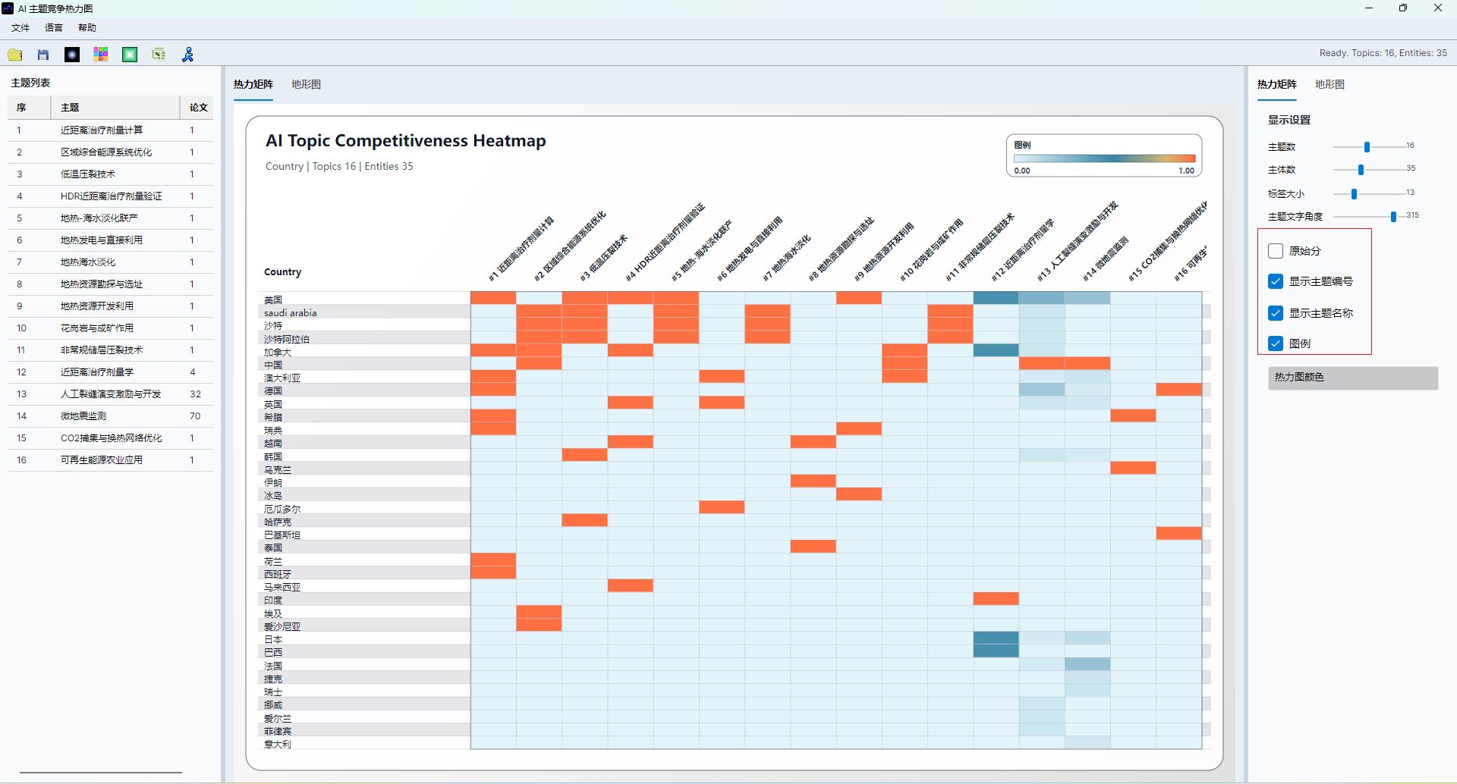Uncheck the 显示主题编号 checkbox
1457x784 pixels.
click(x=1276, y=281)
